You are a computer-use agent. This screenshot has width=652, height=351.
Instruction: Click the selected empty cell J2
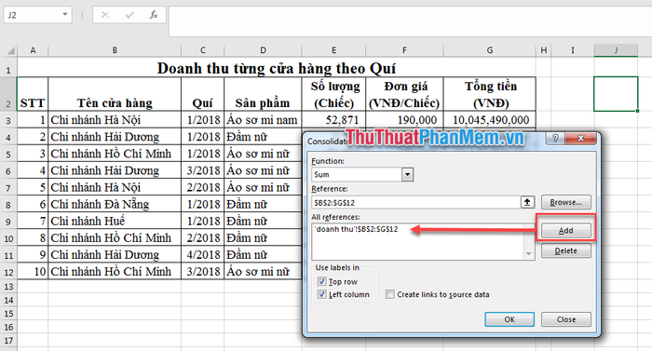(x=616, y=94)
